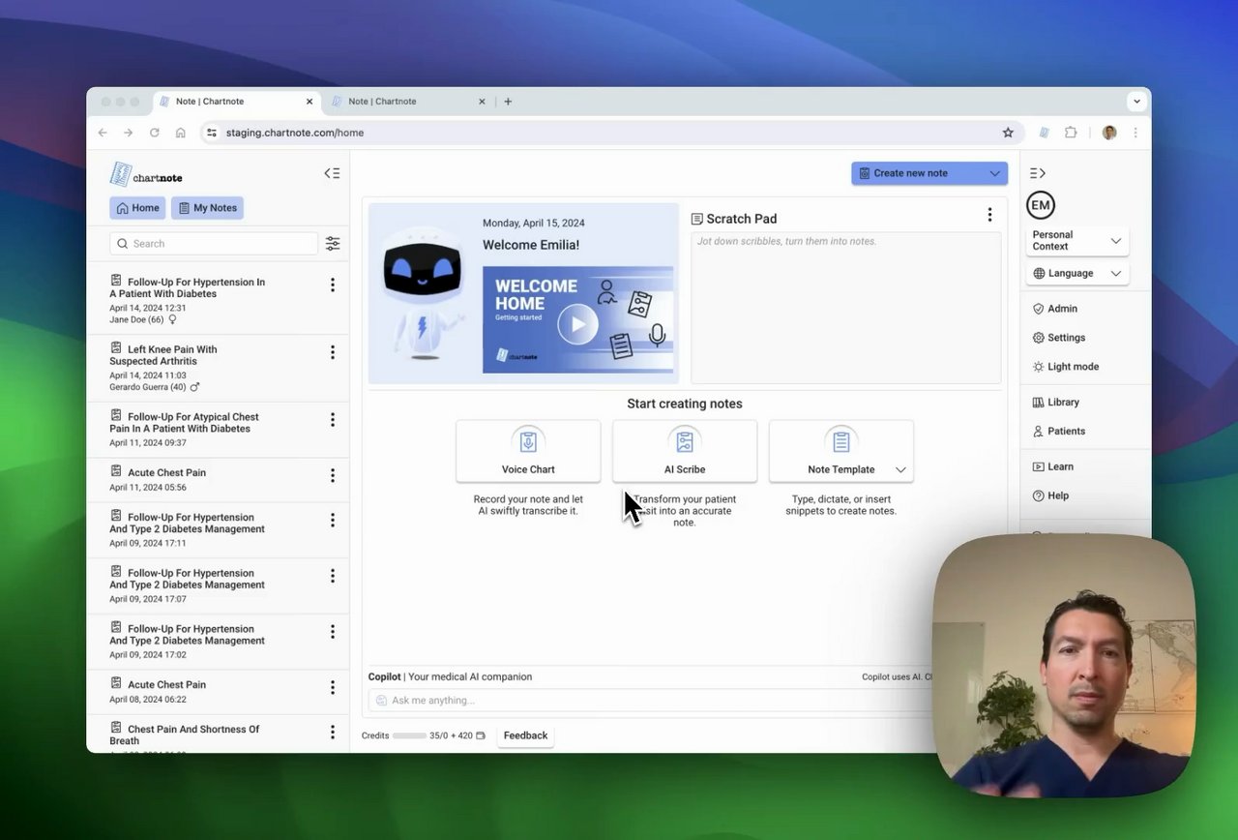Open Chrome's three-dot menu
The width and height of the screenshot is (1238, 840).
1135,133
